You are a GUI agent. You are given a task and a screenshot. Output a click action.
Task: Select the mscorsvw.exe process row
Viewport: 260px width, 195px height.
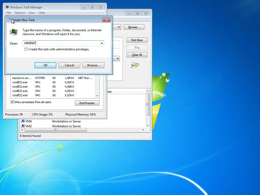[x=53, y=78]
